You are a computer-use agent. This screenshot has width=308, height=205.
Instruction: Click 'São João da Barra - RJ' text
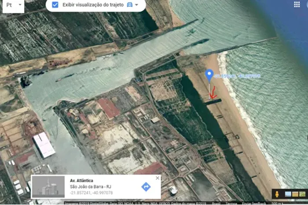tap(91, 187)
